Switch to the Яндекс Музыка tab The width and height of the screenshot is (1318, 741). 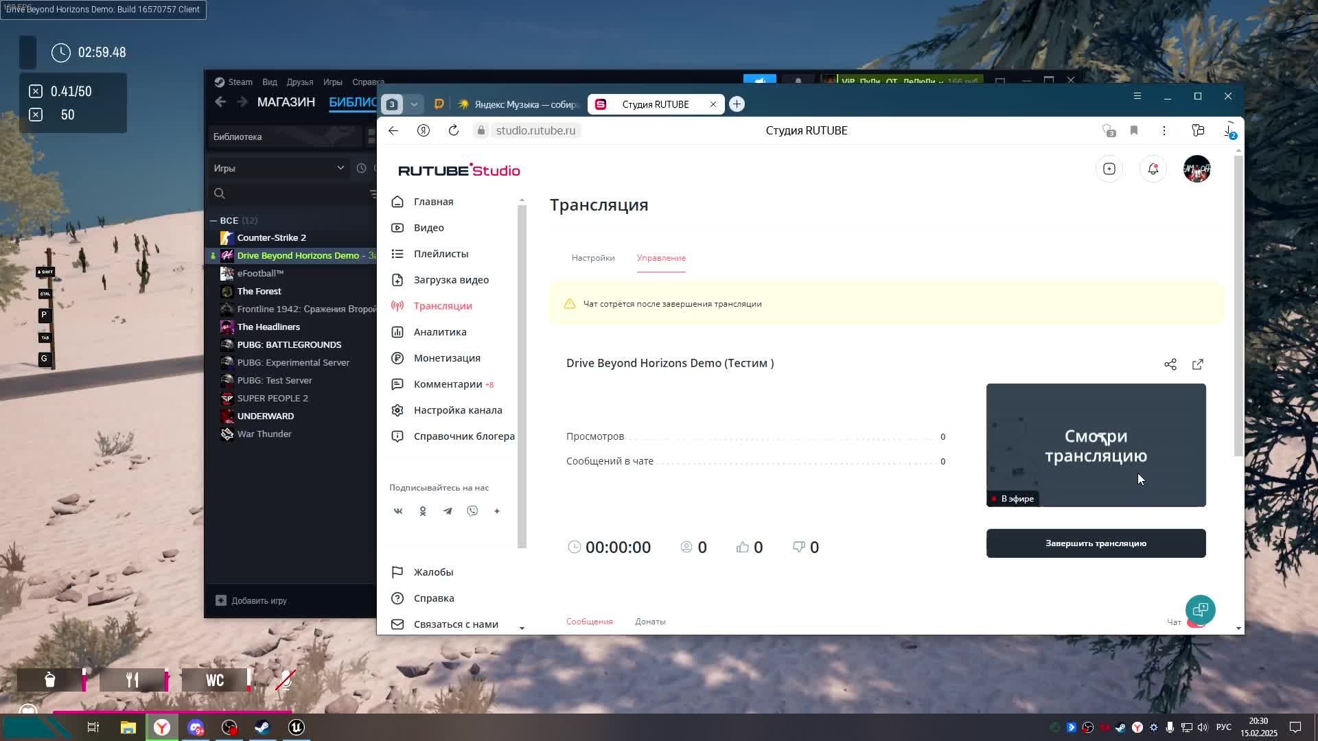[x=519, y=104]
